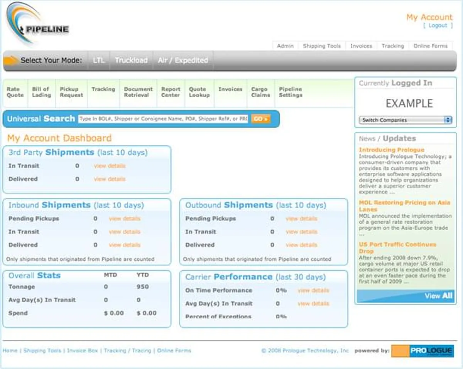Viewport: 463px width, 369px height.
Task: Click Tracking / Tracing footer link
Action: pyautogui.click(x=128, y=350)
